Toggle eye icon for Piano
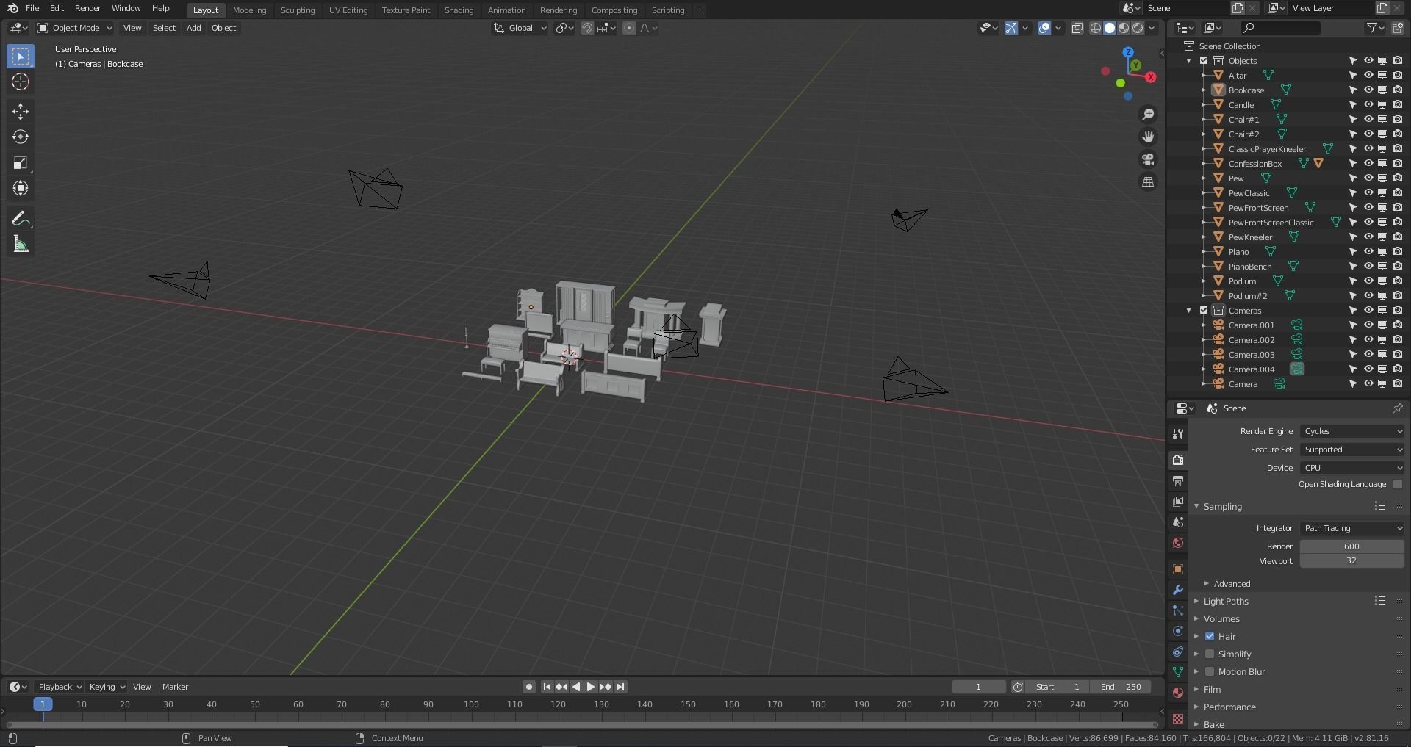This screenshot has width=1411, height=747. 1368,251
